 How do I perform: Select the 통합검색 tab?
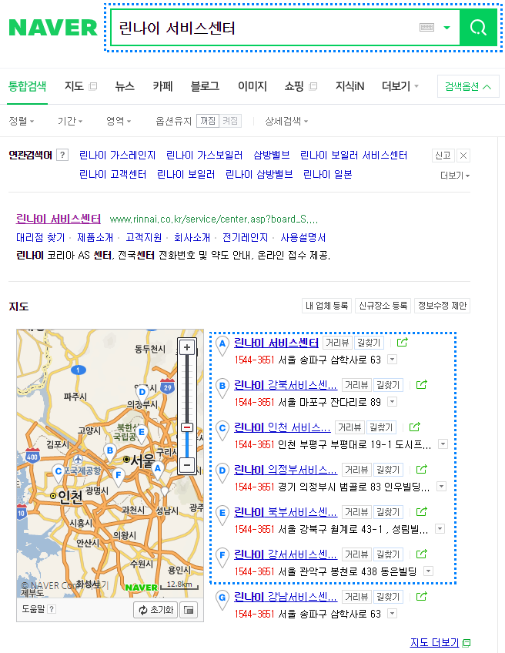(27, 86)
